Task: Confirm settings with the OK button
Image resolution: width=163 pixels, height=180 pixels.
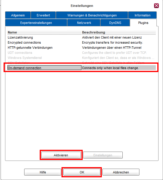Action: [82, 172]
